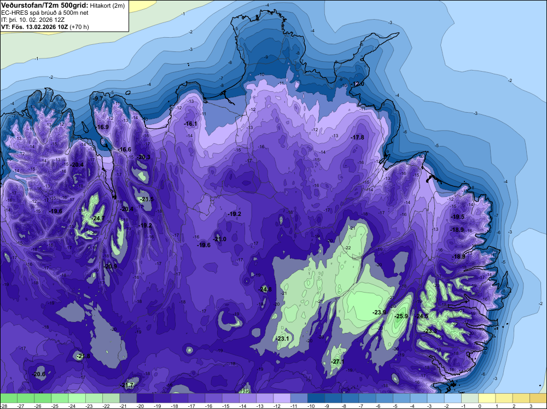Click the -24.5 temperature value
This screenshot has height=409, width=547.
point(421,316)
